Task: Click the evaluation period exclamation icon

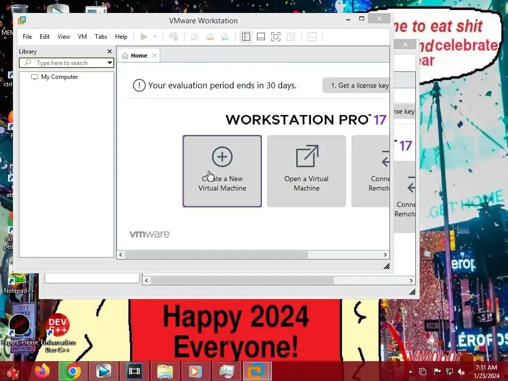Action: click(139, 85)
